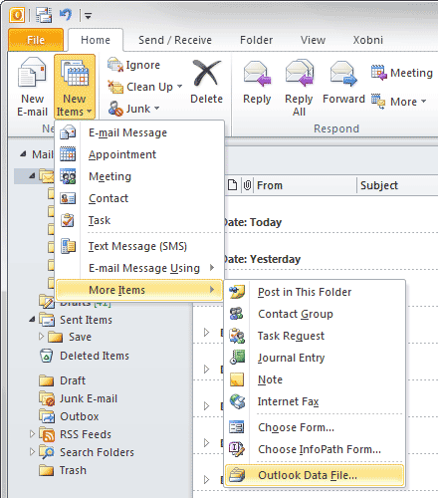Click the Forward button
The height and width of the screenshot is (498, 438).
pos(343,82)
